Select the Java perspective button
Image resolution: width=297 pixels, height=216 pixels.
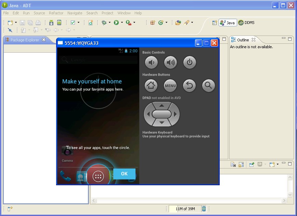pos(228,23)
